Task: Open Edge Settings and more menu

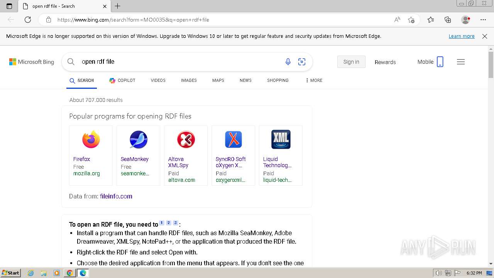Action: (483, 20)
